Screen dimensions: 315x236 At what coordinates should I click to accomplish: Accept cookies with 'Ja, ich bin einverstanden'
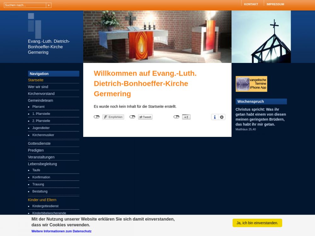257,223
